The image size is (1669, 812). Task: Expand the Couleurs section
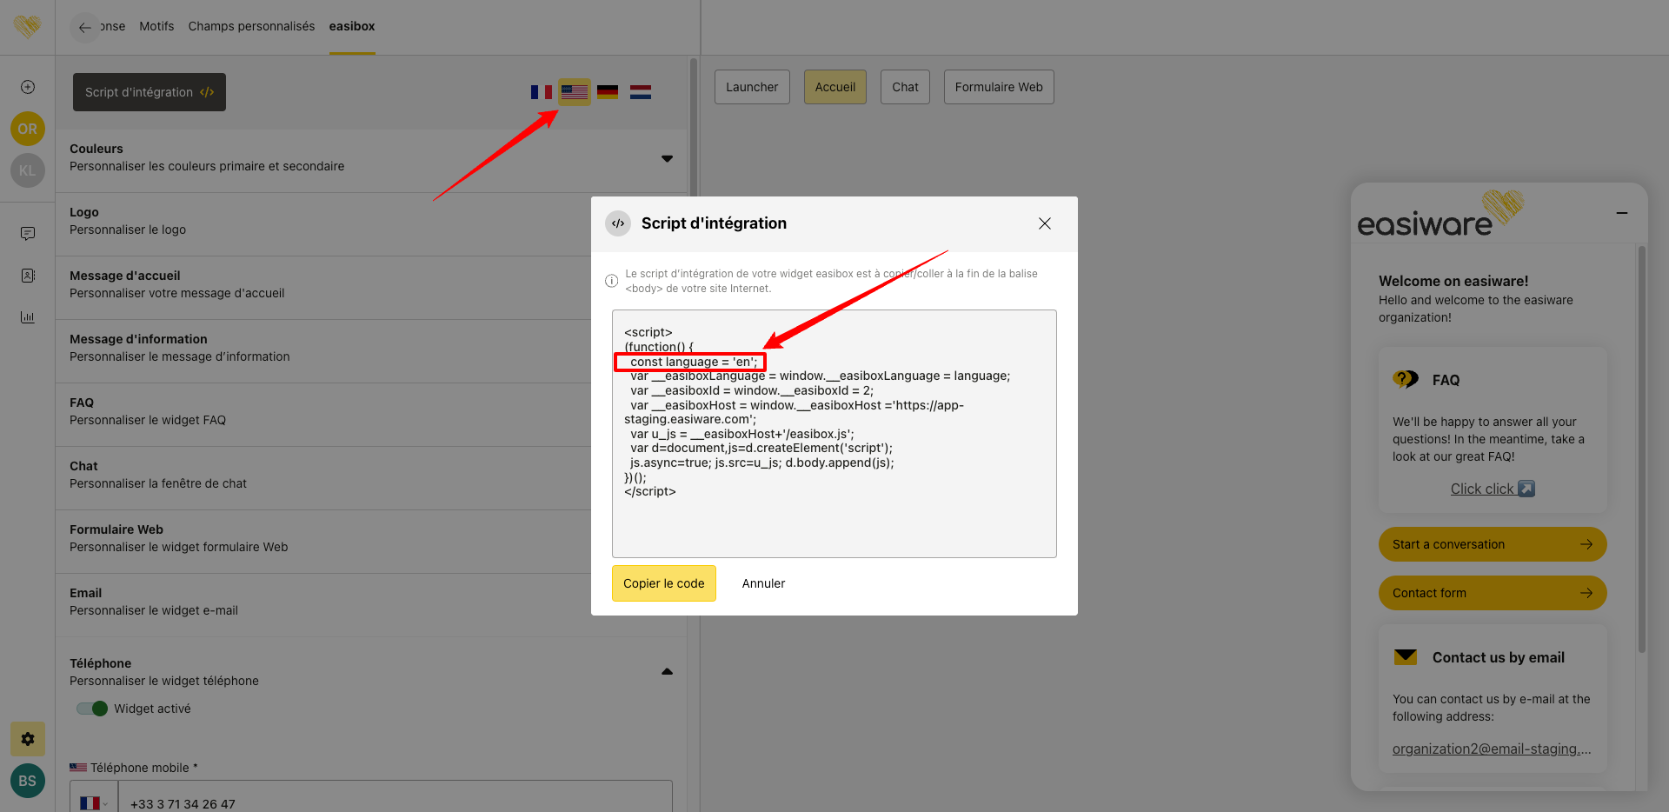pyautogui.click(x=667, y=158)
